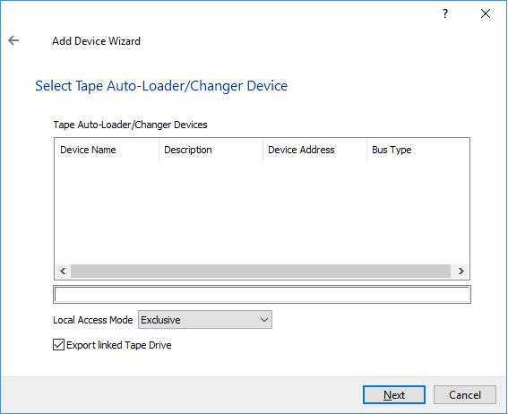Click the horizontal scrollbar track in device list
Viewport: 508px width, 414px height.
pyautogui.click(x=261, y=271)
